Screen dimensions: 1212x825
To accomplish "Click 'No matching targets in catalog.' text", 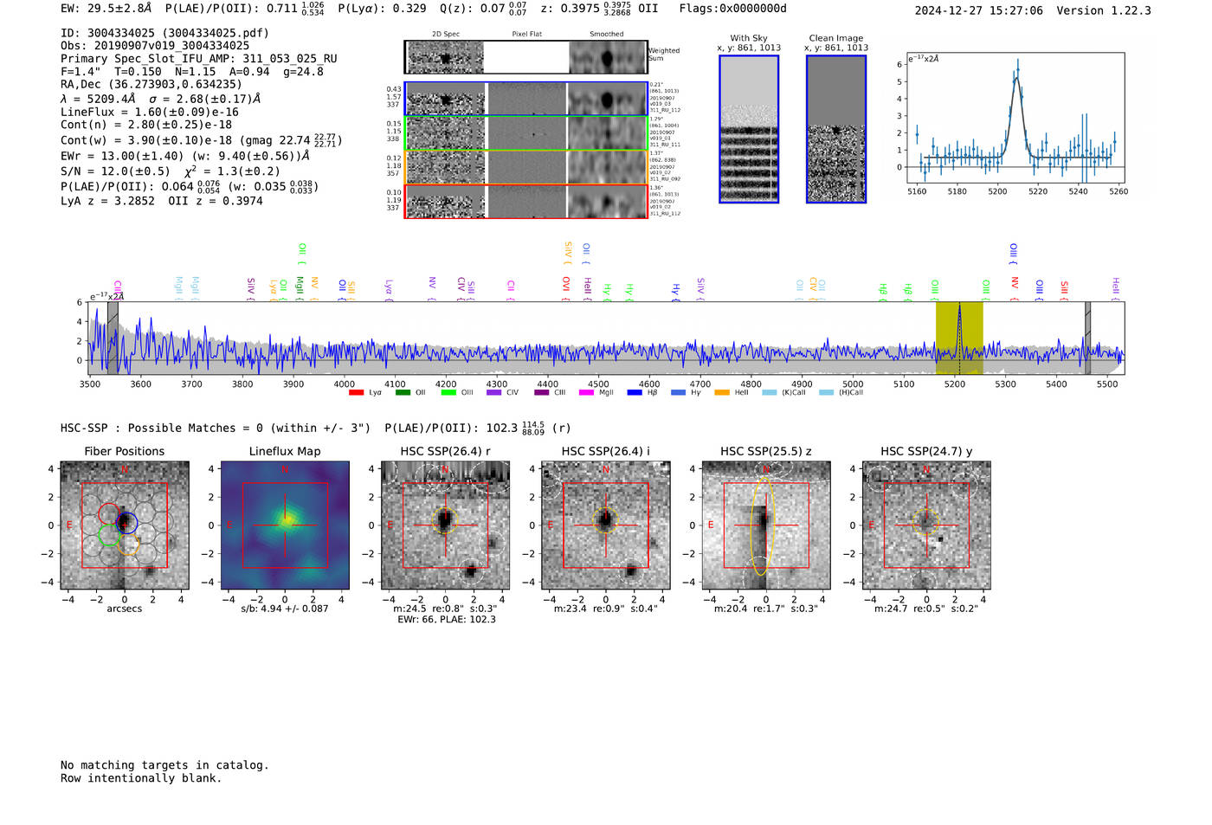I will [164, 765].
